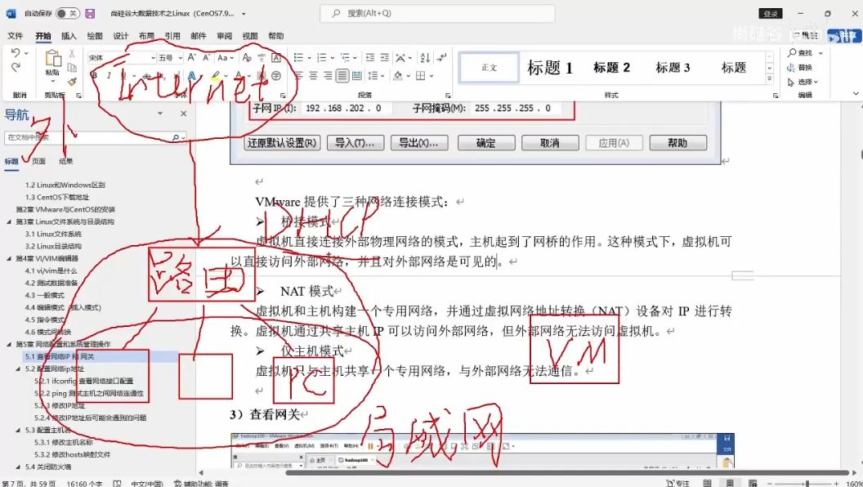
Task: Close the Navigation pane with X
Action: click(x=183, y=114)
